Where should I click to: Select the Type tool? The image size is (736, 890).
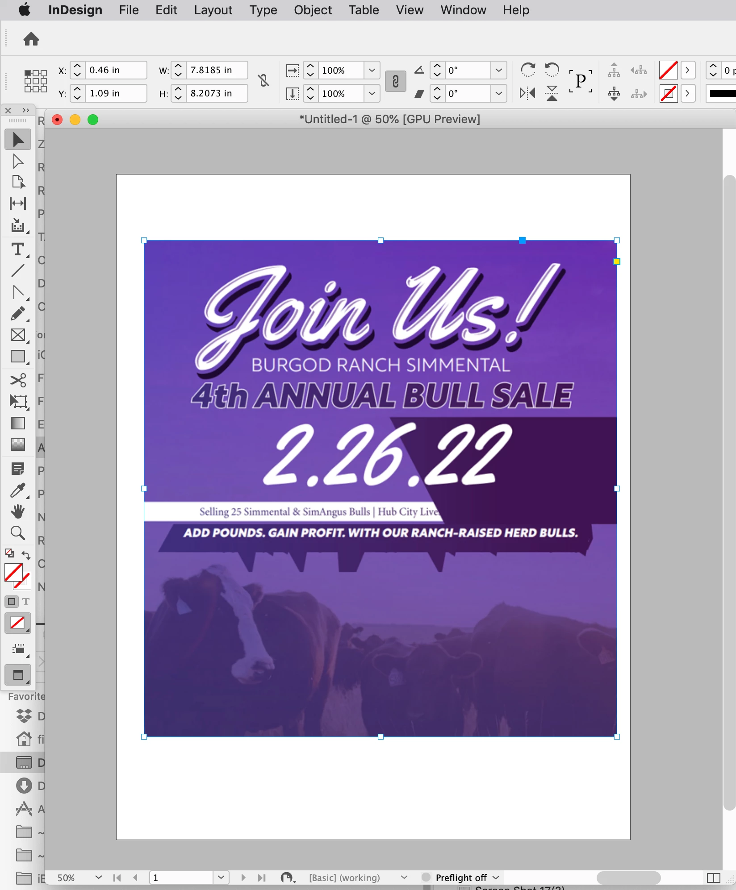tap(18, 249)
